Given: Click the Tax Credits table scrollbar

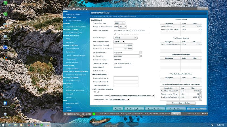Looking at the screenshot, I should point(201,94).
